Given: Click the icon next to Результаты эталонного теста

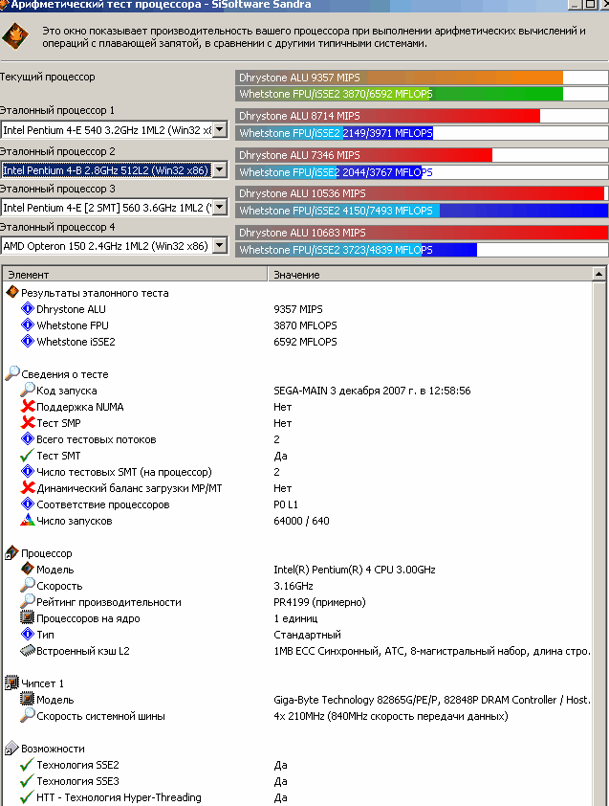Looking at the screenshot, I should pos(12,293).
